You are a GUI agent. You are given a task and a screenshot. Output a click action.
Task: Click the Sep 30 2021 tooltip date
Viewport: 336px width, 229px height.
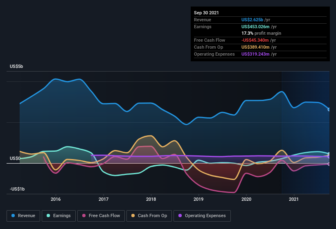pyautogui.click(x=206, y=13)
